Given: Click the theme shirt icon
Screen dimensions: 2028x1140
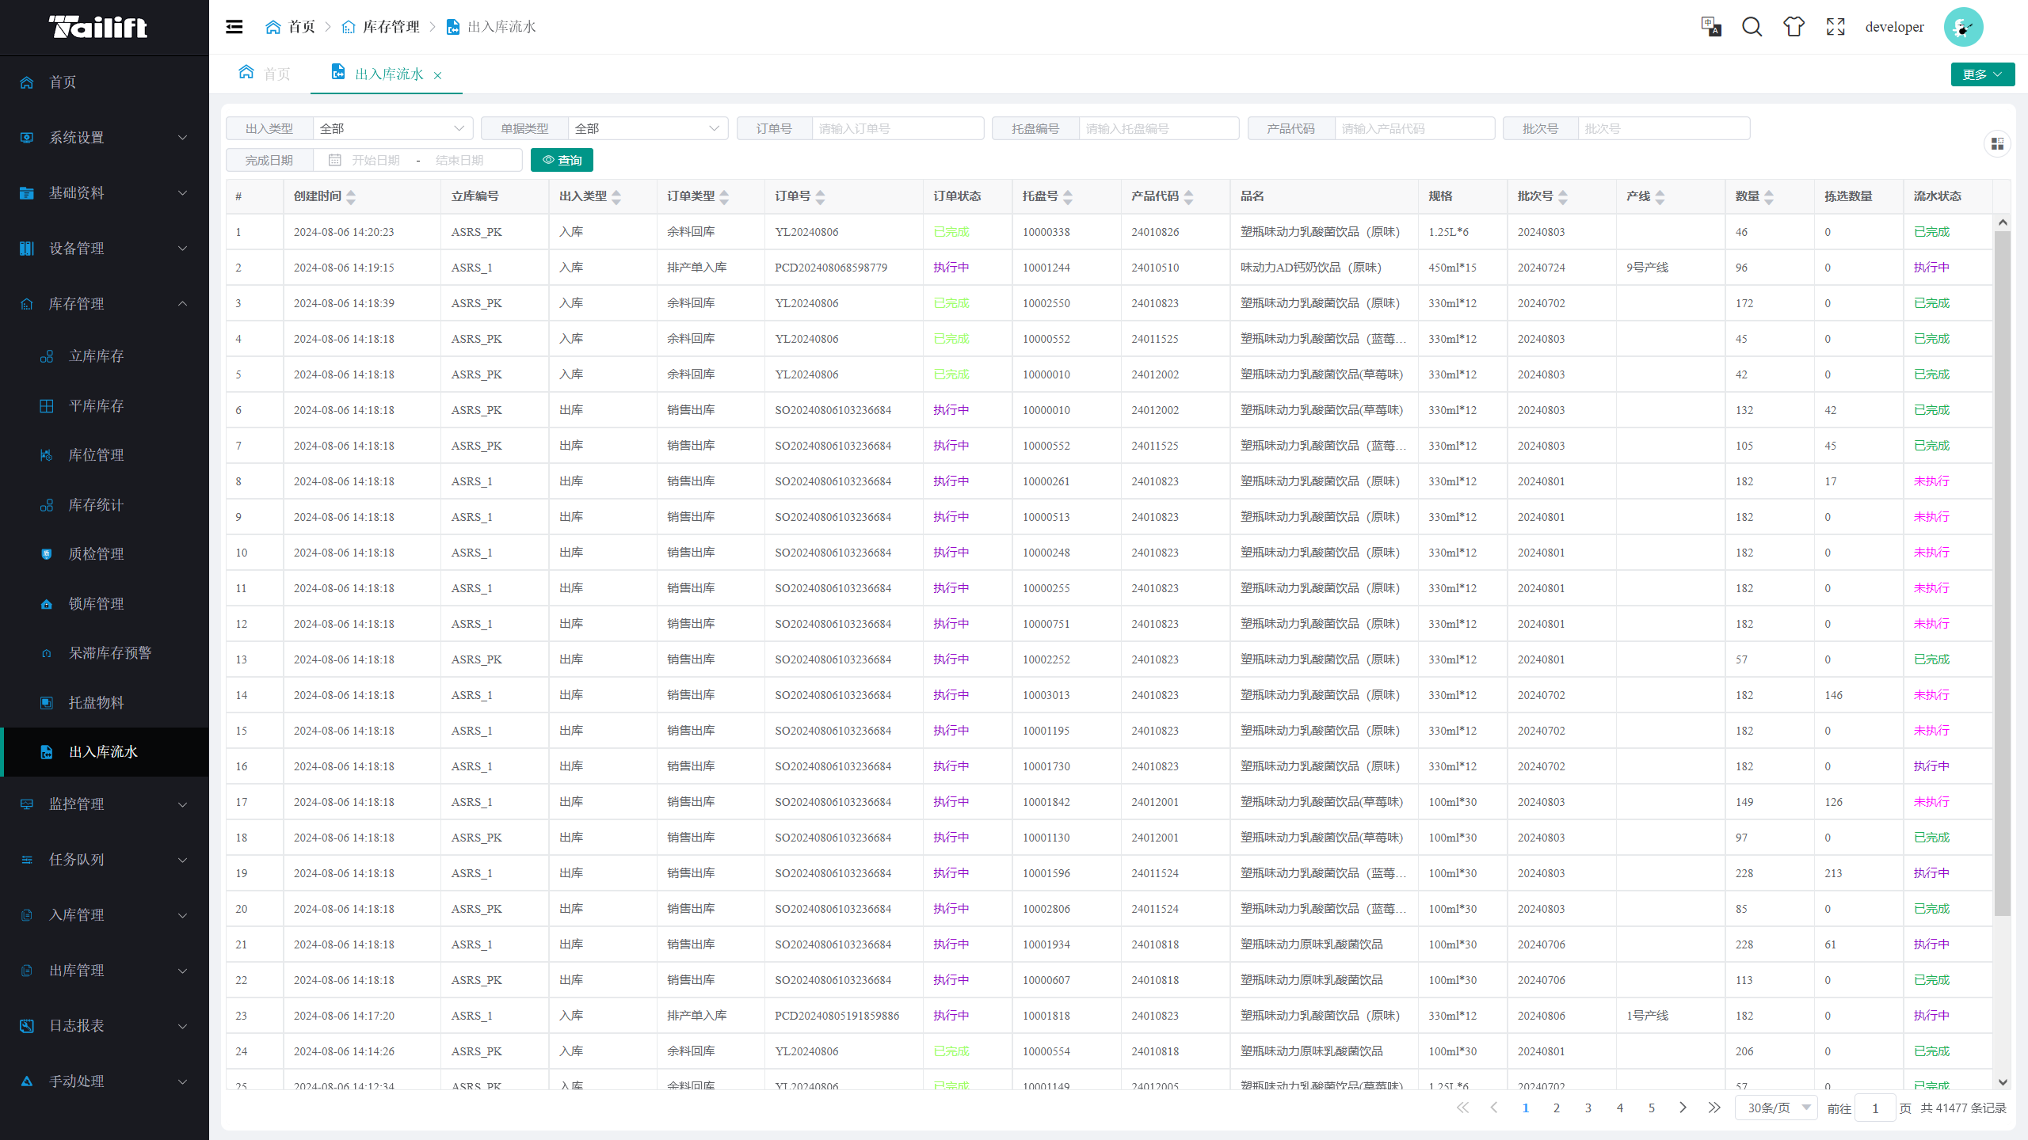Looking at the screenshot, I should point(1794,27).
